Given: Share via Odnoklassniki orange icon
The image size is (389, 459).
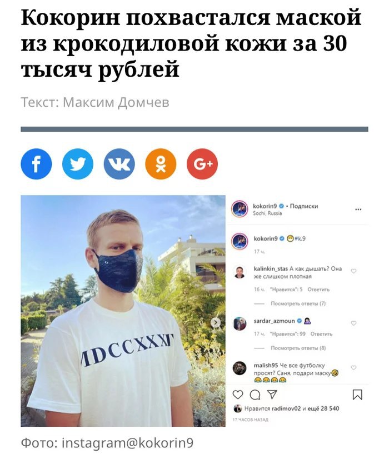Looking at the screenshot, I should click(161, 164).
